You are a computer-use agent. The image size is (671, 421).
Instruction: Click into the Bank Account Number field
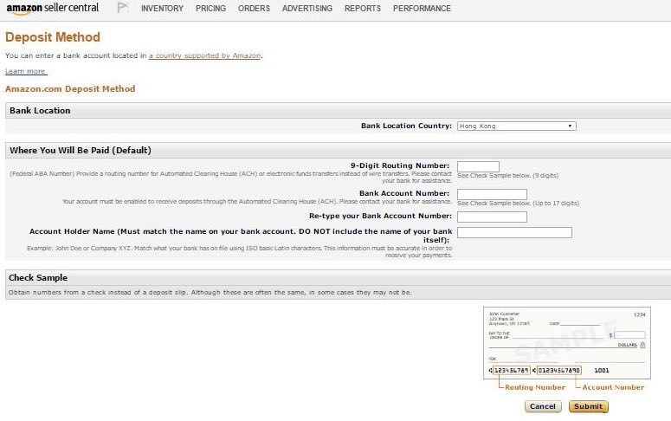(x=492, y=194)
